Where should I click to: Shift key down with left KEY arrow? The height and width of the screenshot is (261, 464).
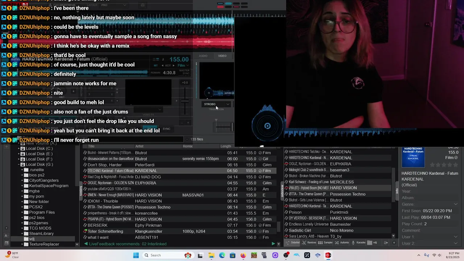[x=163, y=66]
